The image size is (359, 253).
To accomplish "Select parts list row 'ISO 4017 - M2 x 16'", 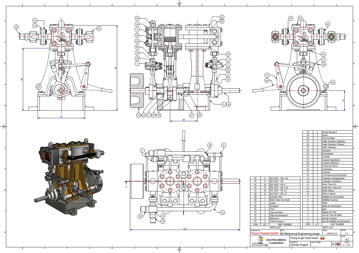I will [x=275, y=188].
